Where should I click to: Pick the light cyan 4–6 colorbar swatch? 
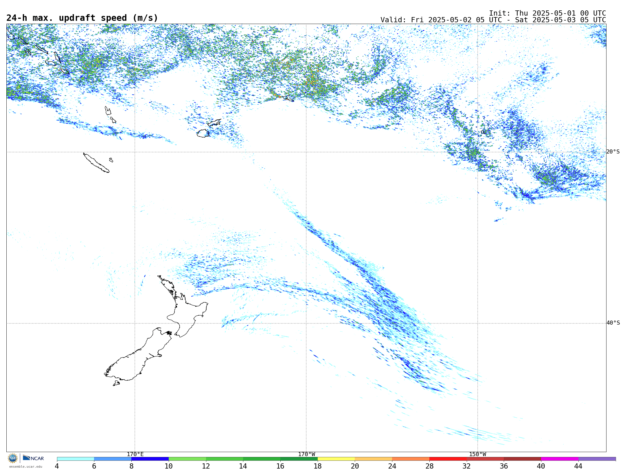coord(76,459)
